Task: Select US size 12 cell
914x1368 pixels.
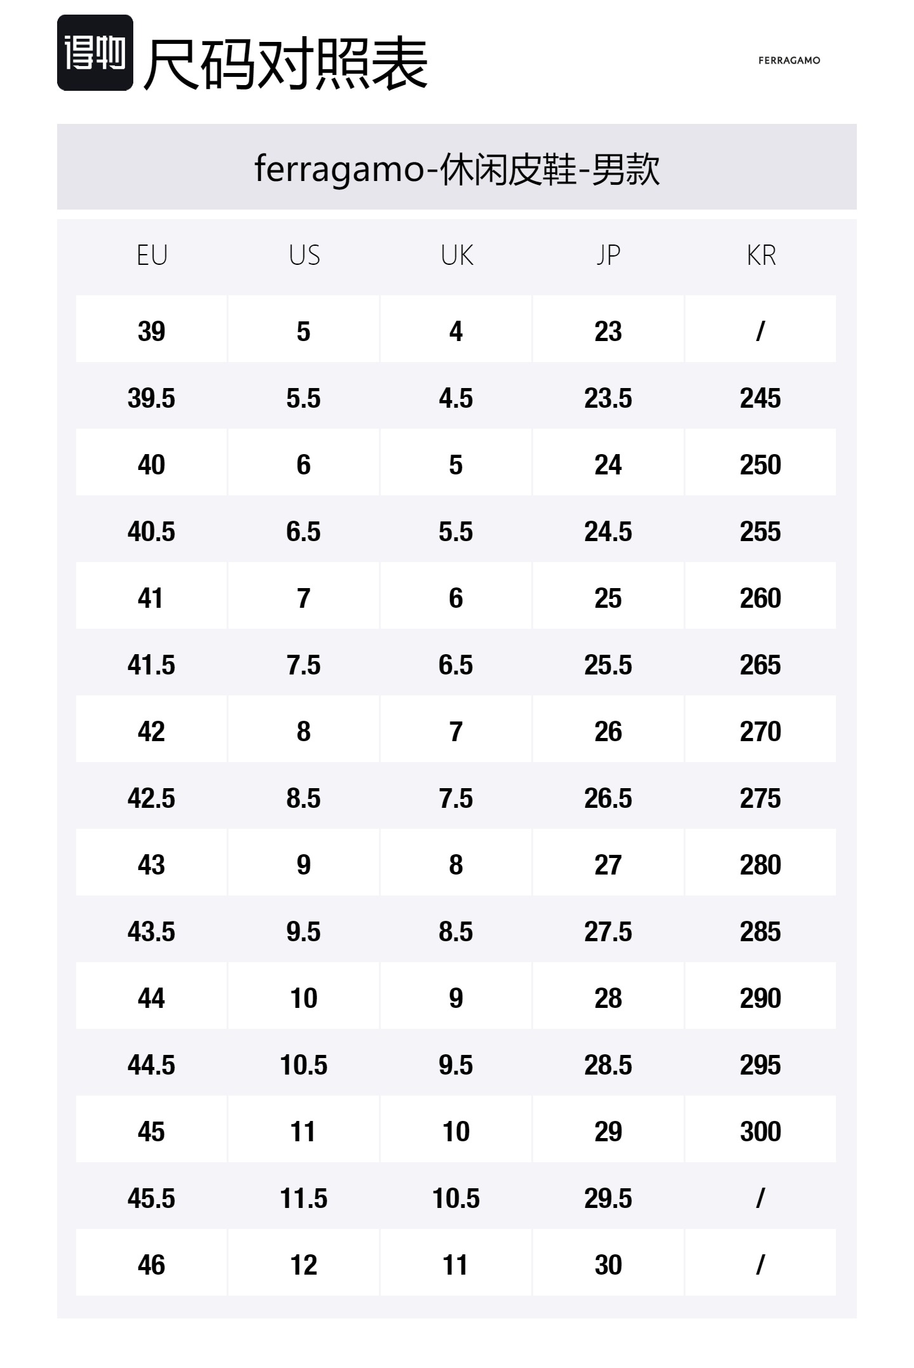Action: tap(304, 1265)
